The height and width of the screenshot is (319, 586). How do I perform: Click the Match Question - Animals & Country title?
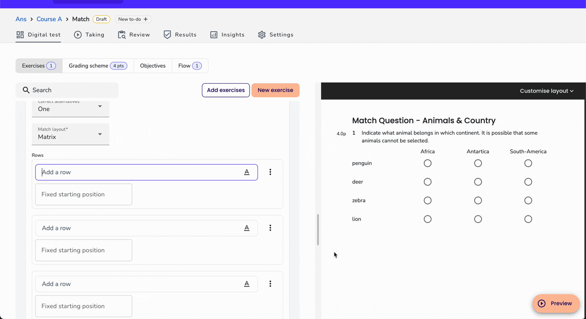point(424,121)
